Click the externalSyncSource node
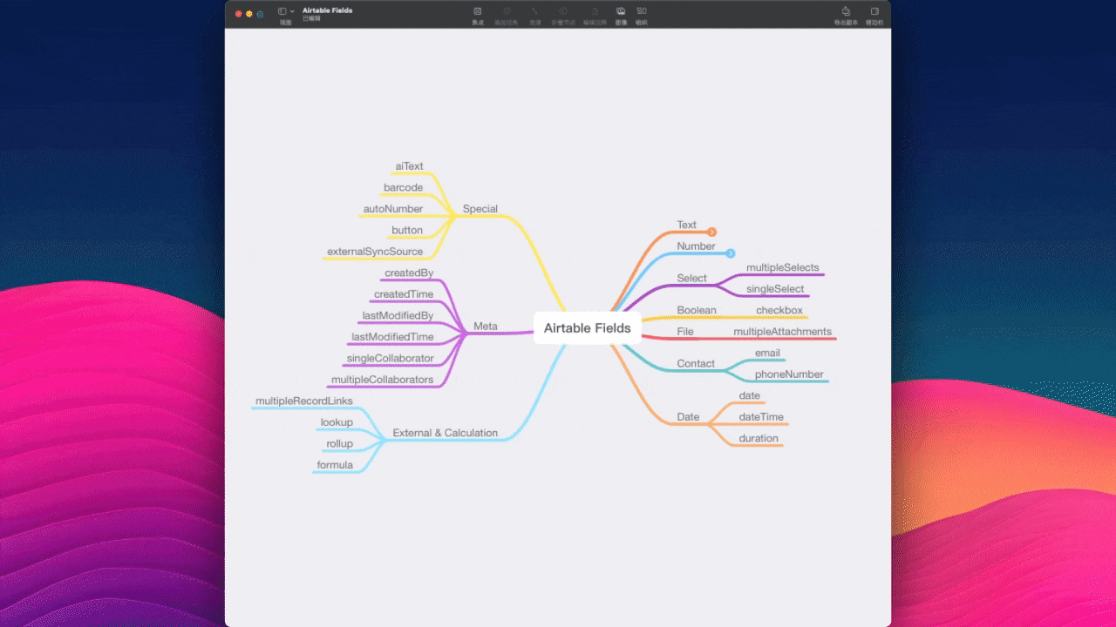Image resolution: width=1116 pixels, height=627 pixels. 375,252
